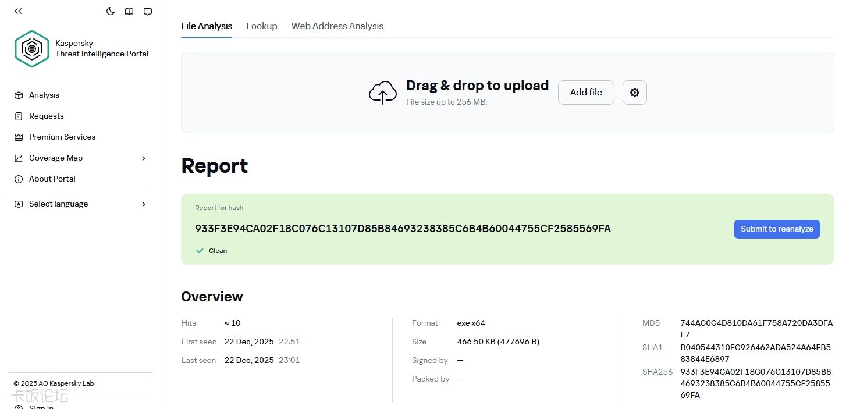Click the Kaspersky hexagon logo
Viewport: 853px width, 409px height.
[32, 49]
